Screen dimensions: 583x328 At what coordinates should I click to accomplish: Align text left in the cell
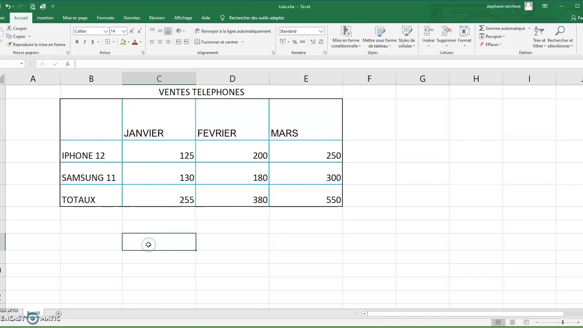[152, 42]
